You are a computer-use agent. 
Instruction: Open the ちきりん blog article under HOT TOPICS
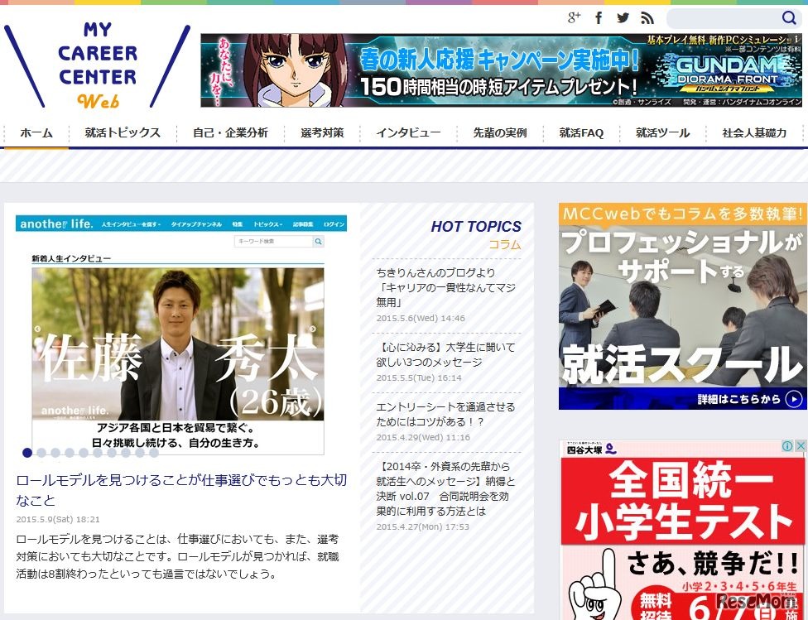click(445, 286)
